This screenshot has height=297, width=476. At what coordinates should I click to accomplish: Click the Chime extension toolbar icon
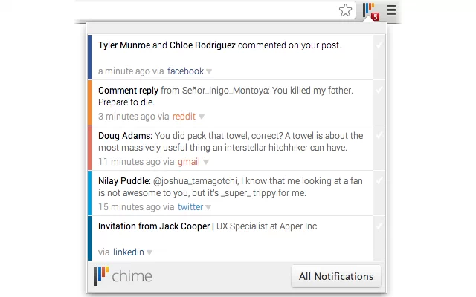(x=369, y=10)
